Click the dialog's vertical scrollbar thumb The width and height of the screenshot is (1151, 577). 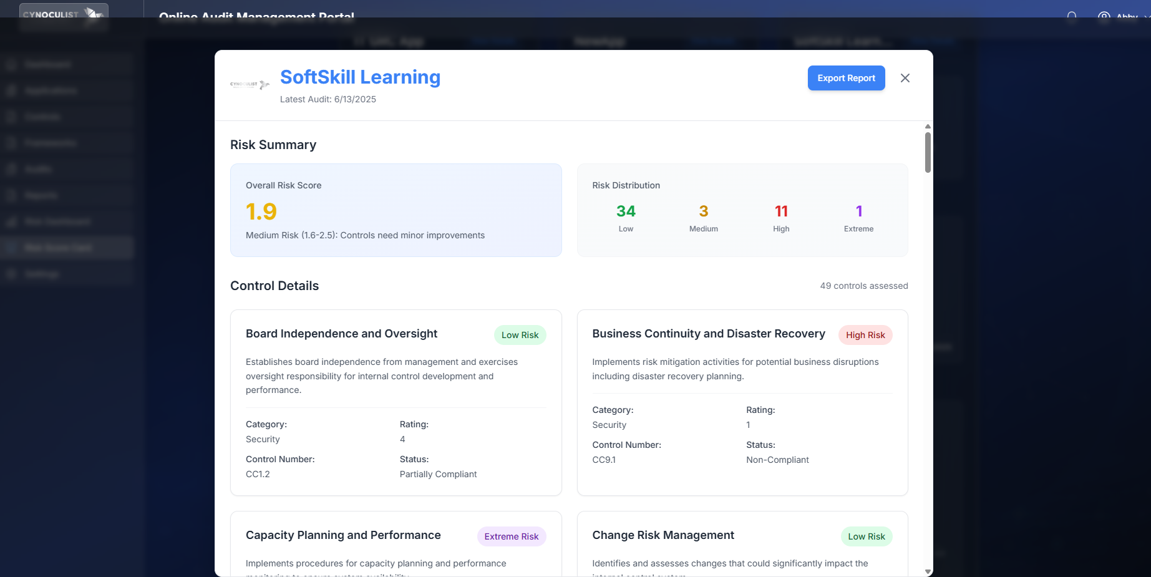point(928,152)
